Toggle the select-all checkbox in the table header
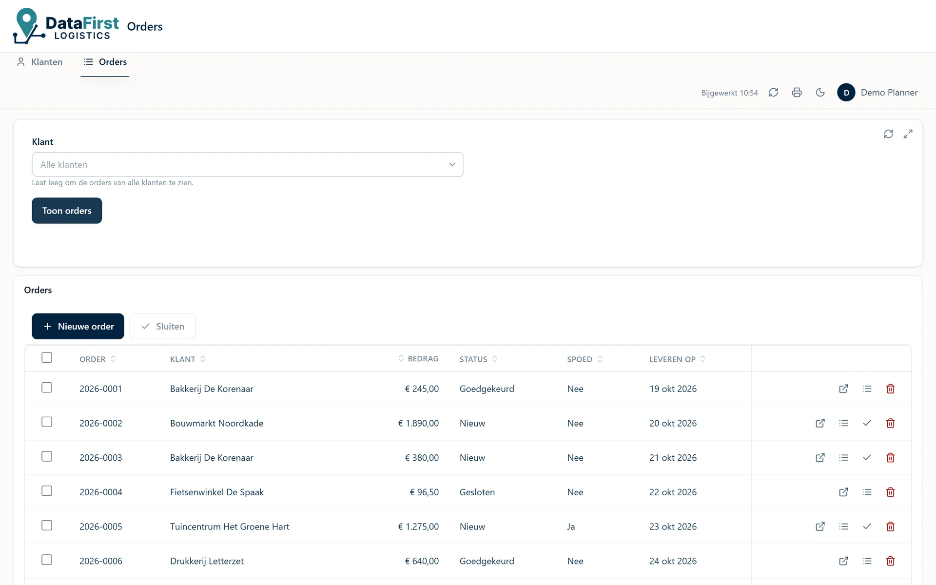 [x=47, y=358]
